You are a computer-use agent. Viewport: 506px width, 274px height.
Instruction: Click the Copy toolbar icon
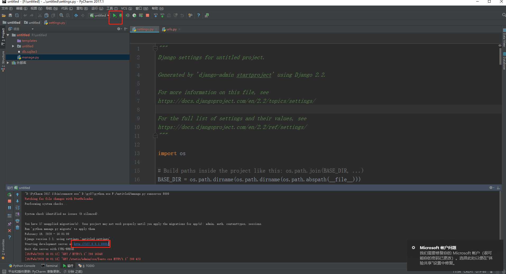(47, 16)
